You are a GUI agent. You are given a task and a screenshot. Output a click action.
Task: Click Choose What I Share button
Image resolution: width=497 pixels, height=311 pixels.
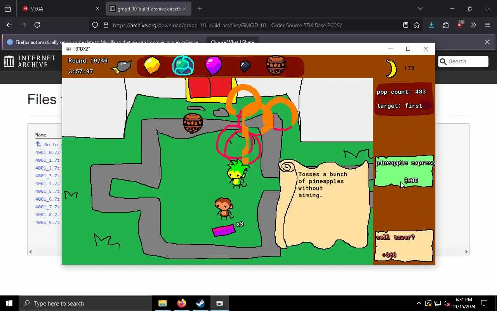point(232,42)
